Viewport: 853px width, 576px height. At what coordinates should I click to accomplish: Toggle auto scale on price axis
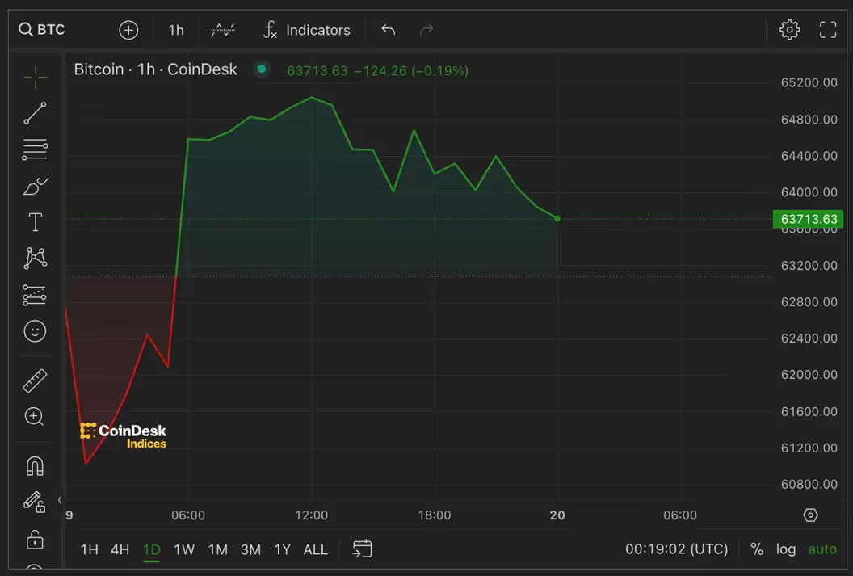(822, 549)
